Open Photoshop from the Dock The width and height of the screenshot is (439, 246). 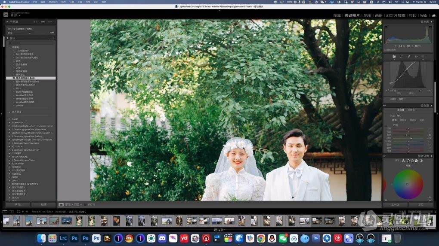[74, 238]
